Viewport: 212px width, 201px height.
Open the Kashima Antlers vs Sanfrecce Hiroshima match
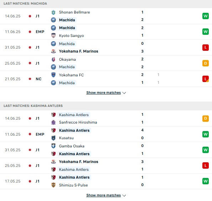point(106,118)
